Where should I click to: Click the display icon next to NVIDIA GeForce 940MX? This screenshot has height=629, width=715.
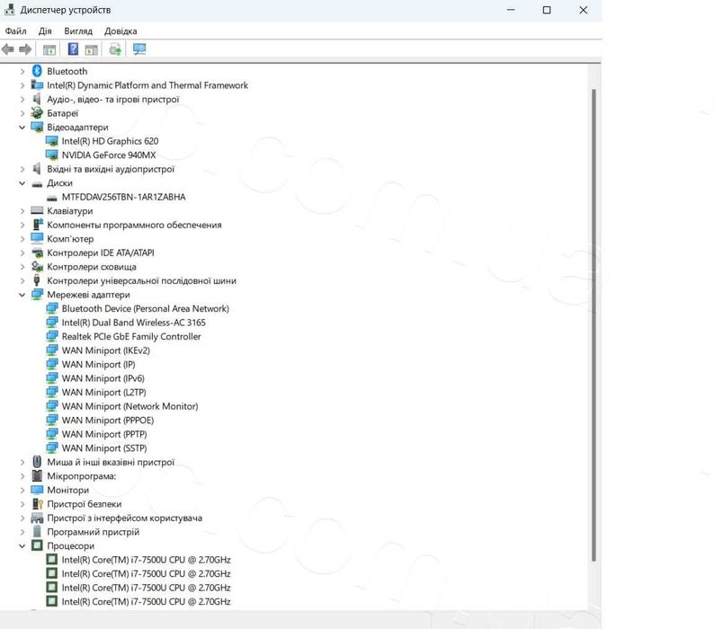[x=52, y=155]
